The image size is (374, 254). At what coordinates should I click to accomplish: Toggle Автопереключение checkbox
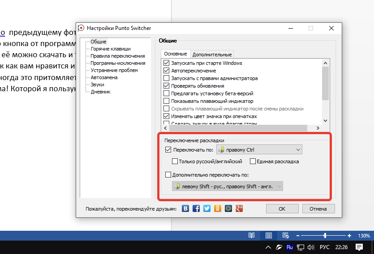[166, 71]
